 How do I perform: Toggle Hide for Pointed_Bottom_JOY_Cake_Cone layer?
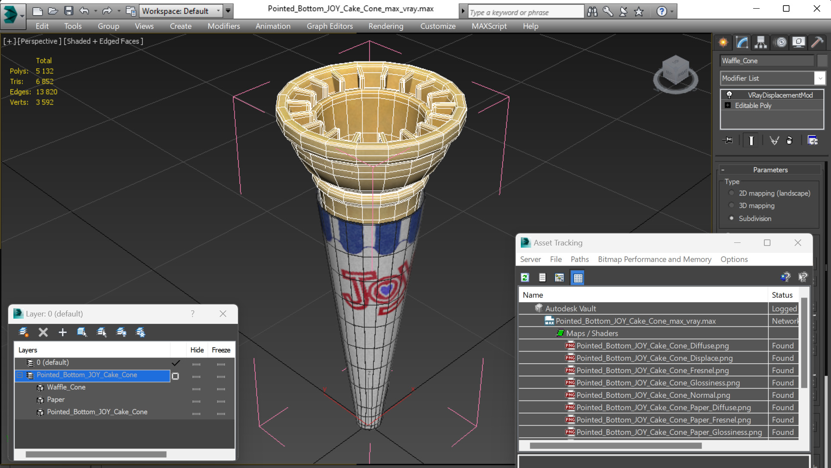tap(196, 377)
